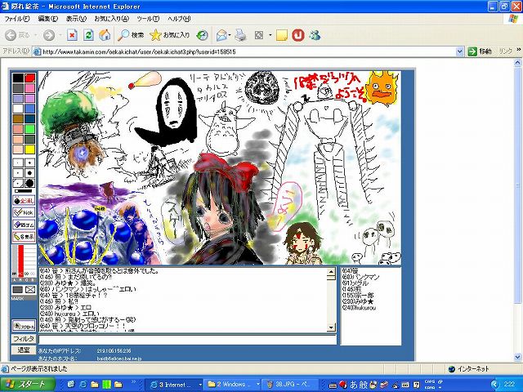The width and height of the screenshot is (523, 392).
Task: Select smallest brush size dot
Action: tap(18, 163)
